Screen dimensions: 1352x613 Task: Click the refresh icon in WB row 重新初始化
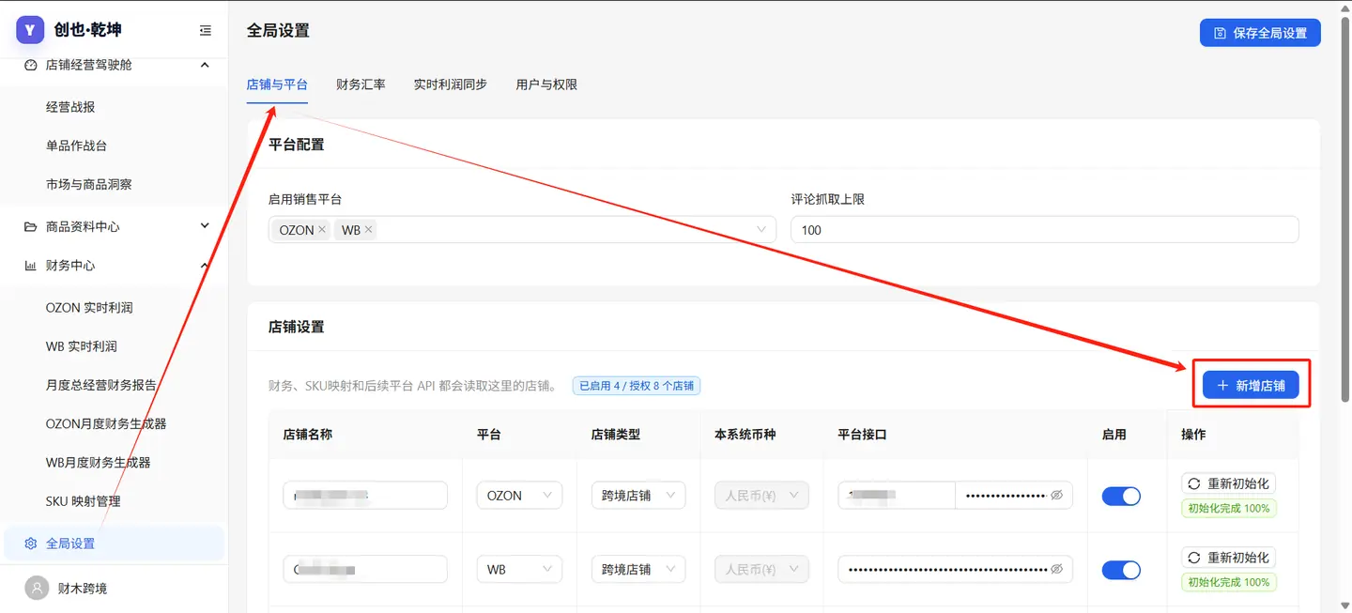(1194, 558)
